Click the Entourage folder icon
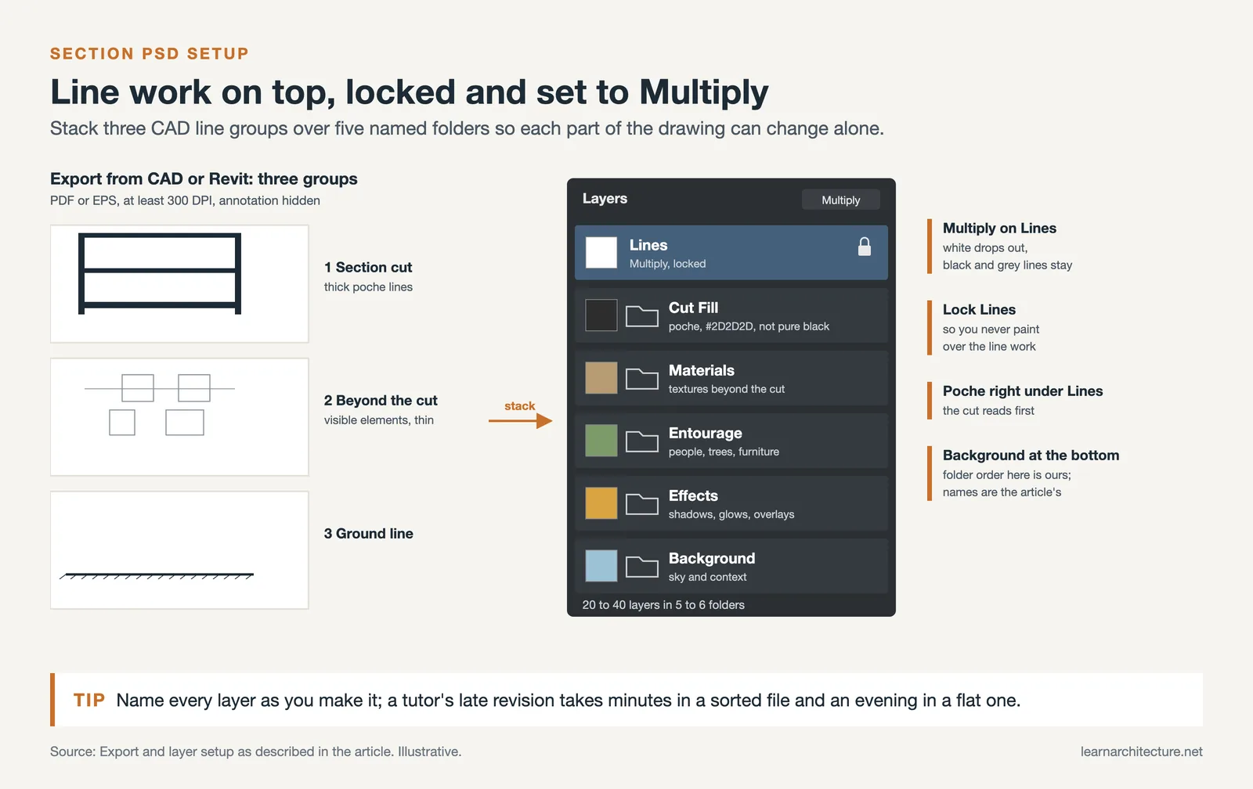 (642, 441)
